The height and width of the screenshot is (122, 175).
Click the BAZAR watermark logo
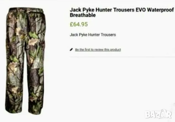(158, 114)
